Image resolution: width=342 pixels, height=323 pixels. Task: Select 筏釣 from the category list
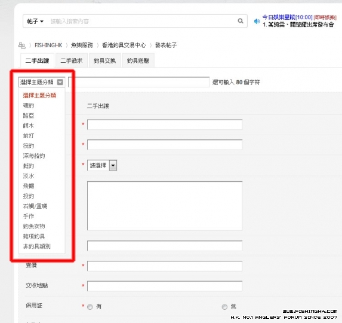click(x=29, y=146)
